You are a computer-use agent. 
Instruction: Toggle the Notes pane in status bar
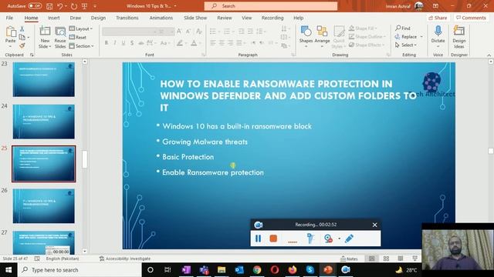349,259
